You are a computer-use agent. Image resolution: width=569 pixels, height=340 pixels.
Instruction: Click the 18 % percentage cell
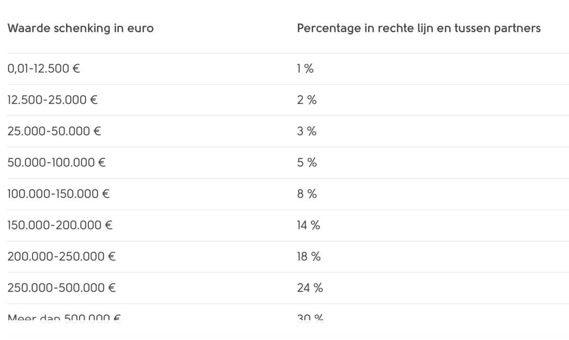(309, 257)
